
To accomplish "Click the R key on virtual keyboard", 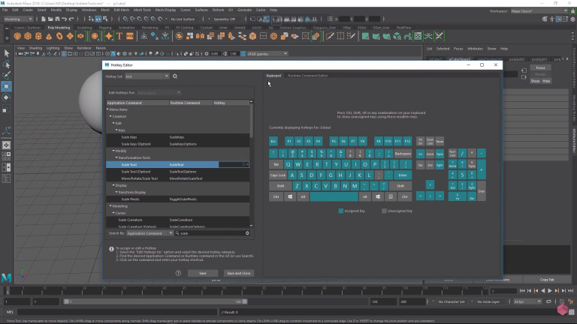I will point(317,164).
